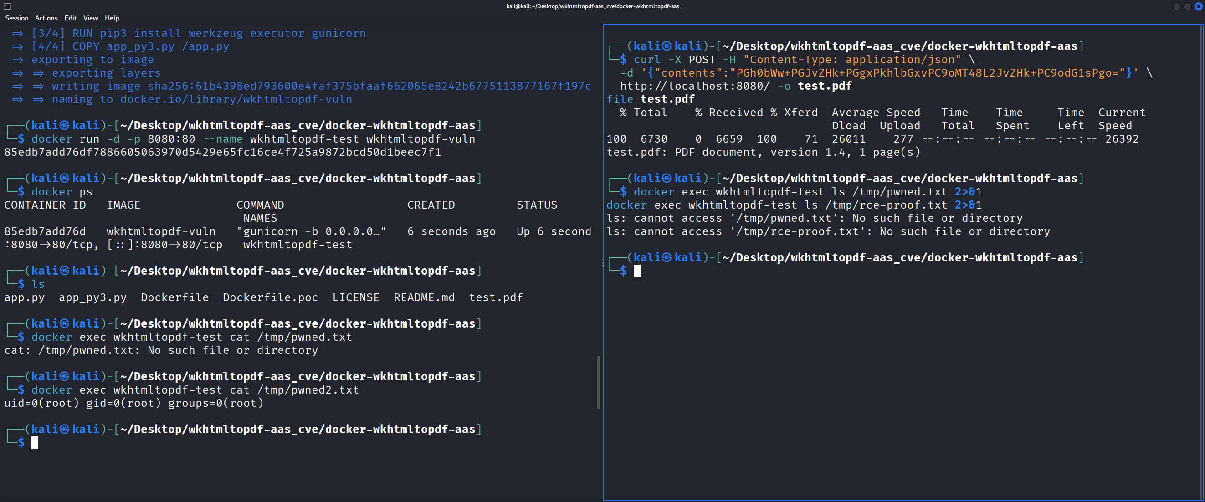Image resolution: width=1205 pixels, height=502 pixels.
Task: Open the Actions menu
Action: [x=46, y=18]
